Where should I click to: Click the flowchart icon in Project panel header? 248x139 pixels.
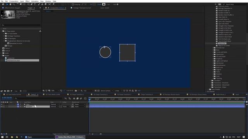click(x=40, y=31)
